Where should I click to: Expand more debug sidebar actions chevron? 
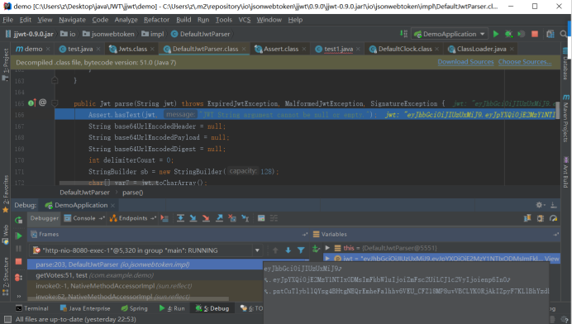tap(18, 296)
